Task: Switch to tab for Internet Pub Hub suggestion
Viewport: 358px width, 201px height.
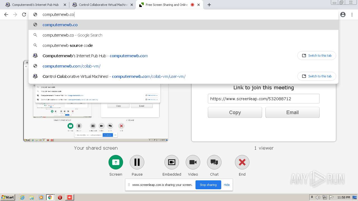Action: pos(317,56)
